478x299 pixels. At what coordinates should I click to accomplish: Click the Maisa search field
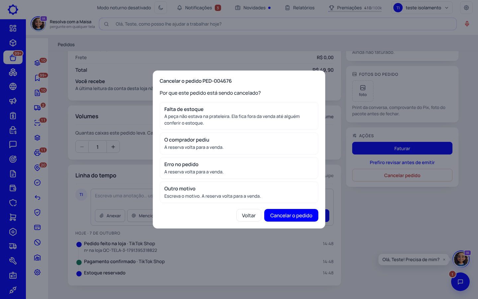(x=278, y=24)
